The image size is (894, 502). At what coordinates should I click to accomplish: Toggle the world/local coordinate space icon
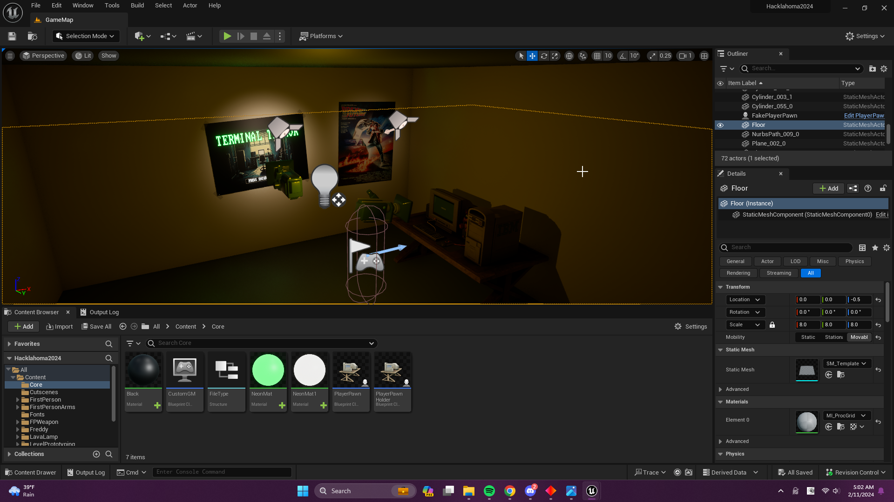pos(569,56)
